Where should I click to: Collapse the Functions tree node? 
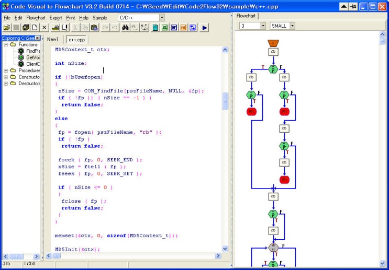click(x=6, y=44)
